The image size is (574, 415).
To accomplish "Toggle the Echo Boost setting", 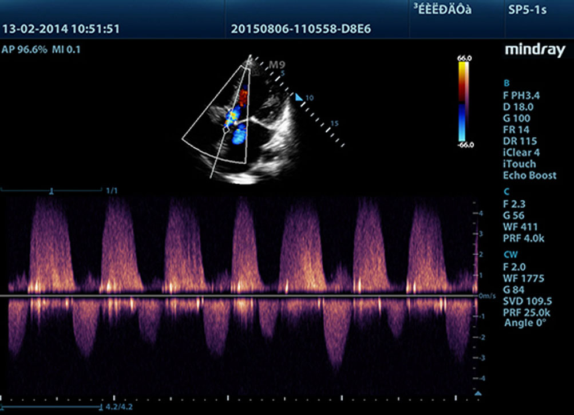I will tap(529, 176).
